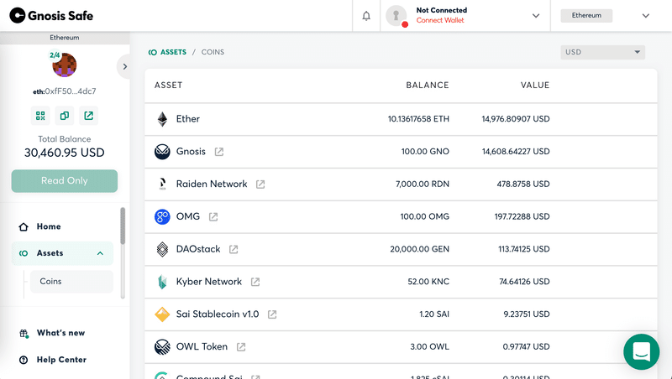Click the 7,000.00 RDN balance
672x379 pixels.
click(423, 184)
